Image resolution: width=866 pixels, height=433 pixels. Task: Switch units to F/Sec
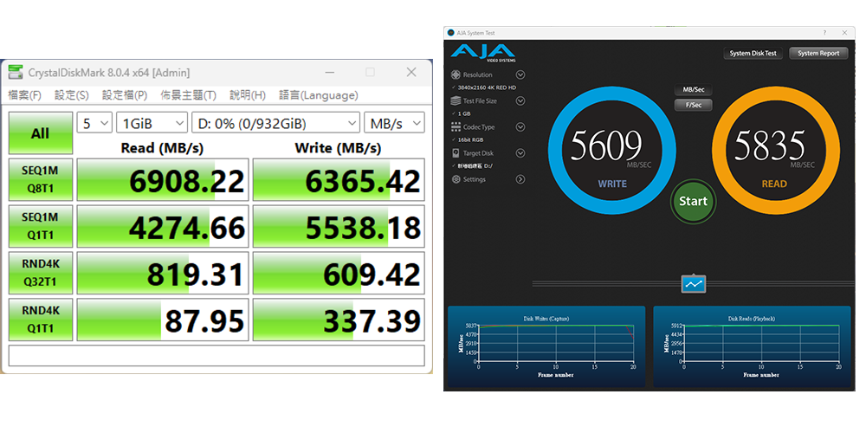tap(693, 105)
